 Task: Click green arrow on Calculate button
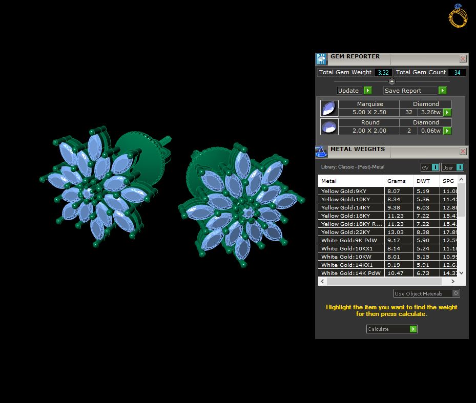click(x=413, y=329)
